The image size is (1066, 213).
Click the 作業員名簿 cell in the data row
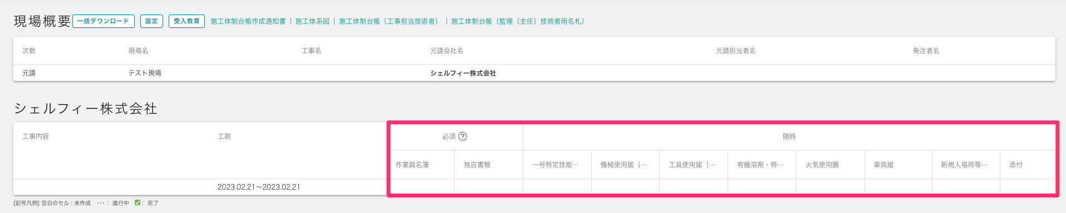point(421,187)
